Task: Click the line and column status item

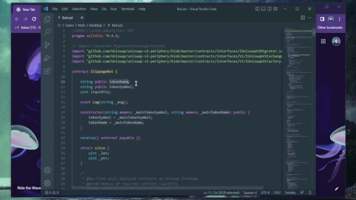Action: pyautogui.click(x=221, y=193)
